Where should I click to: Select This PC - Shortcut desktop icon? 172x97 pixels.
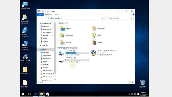click(25, 45)
